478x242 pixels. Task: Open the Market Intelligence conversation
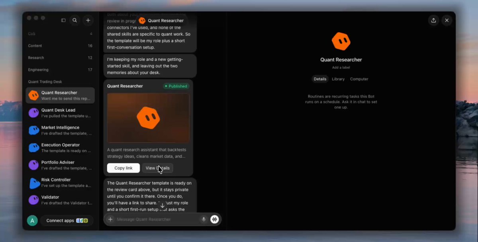pyautogui.click(x=60, y=130)
